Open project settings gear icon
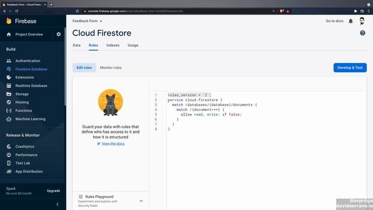This screenshot has width=373, height=210. tap(58, 34)
